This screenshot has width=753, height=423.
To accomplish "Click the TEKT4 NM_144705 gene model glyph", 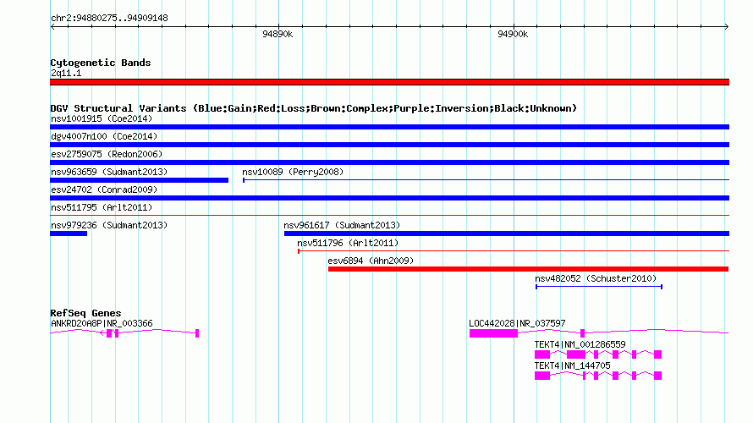I will [x=598, y=376].
